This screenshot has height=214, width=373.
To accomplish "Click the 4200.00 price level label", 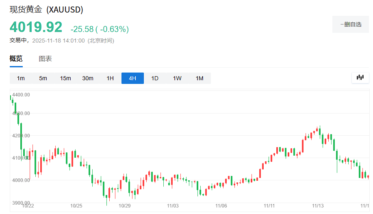I will click(x=22, y=135).
